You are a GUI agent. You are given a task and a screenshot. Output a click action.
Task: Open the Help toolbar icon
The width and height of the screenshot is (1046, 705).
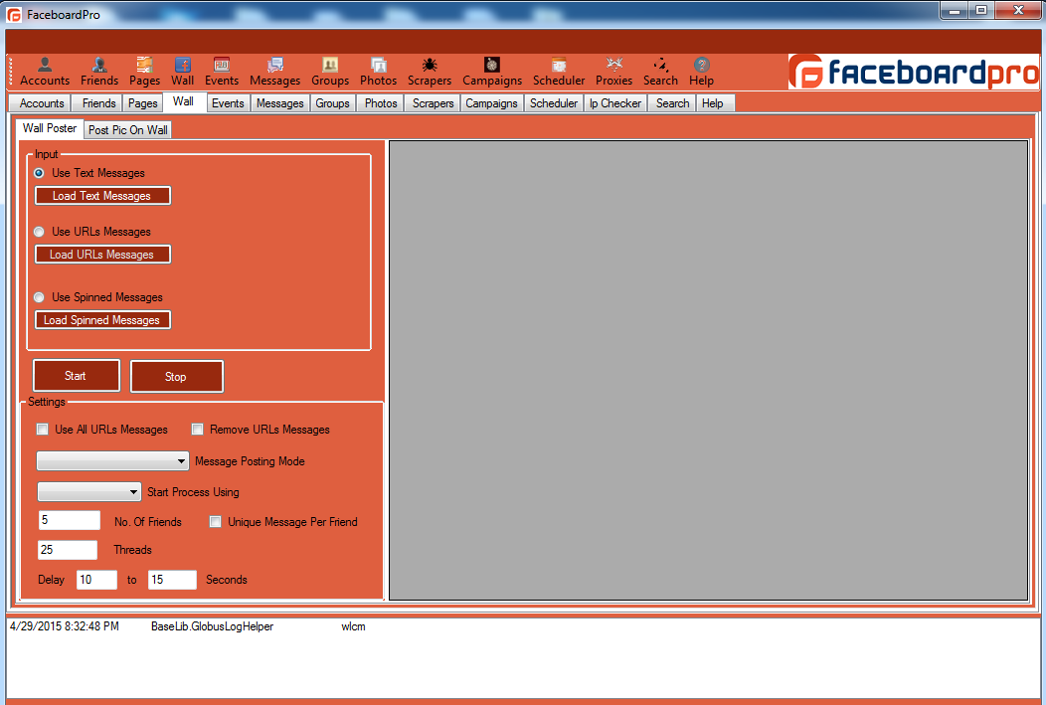(701, 72)
